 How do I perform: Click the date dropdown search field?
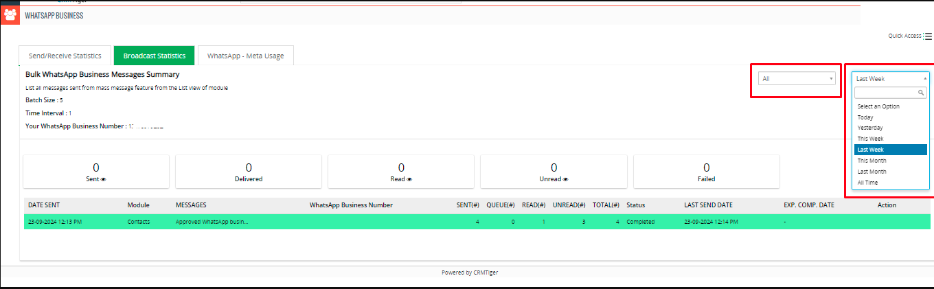pos(891,93)
